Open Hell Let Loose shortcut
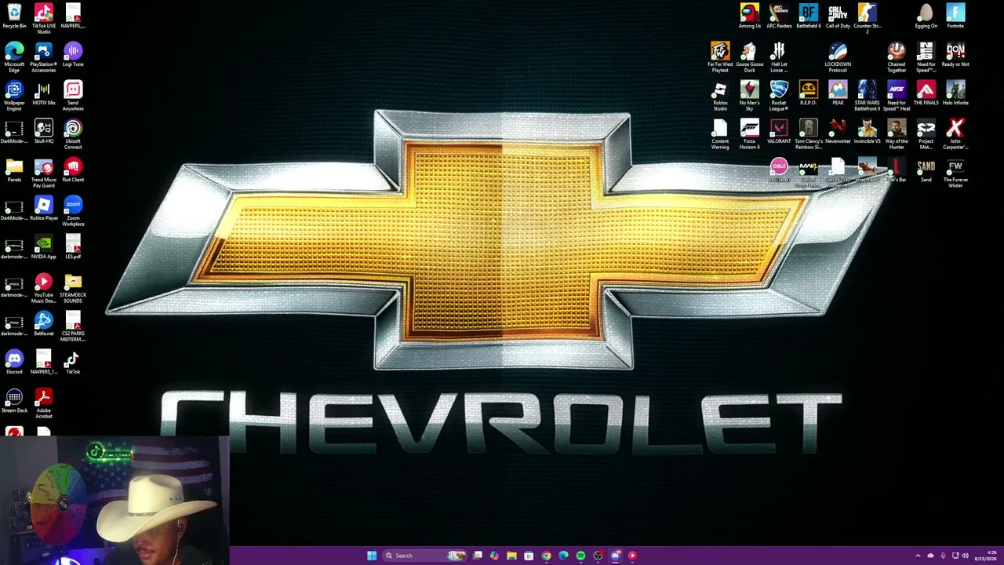This screenshot has height=565, width=1004. (779, 57)
